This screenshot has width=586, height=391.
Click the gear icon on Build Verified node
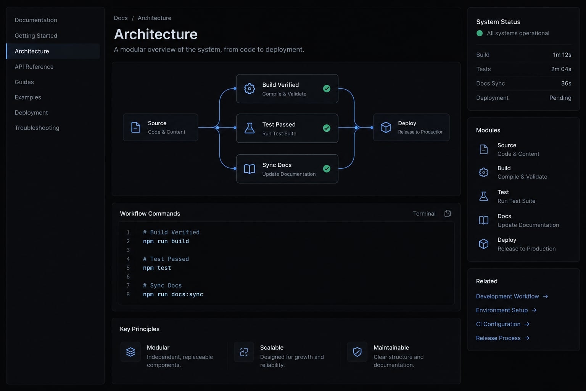click(x=250, y=89)
